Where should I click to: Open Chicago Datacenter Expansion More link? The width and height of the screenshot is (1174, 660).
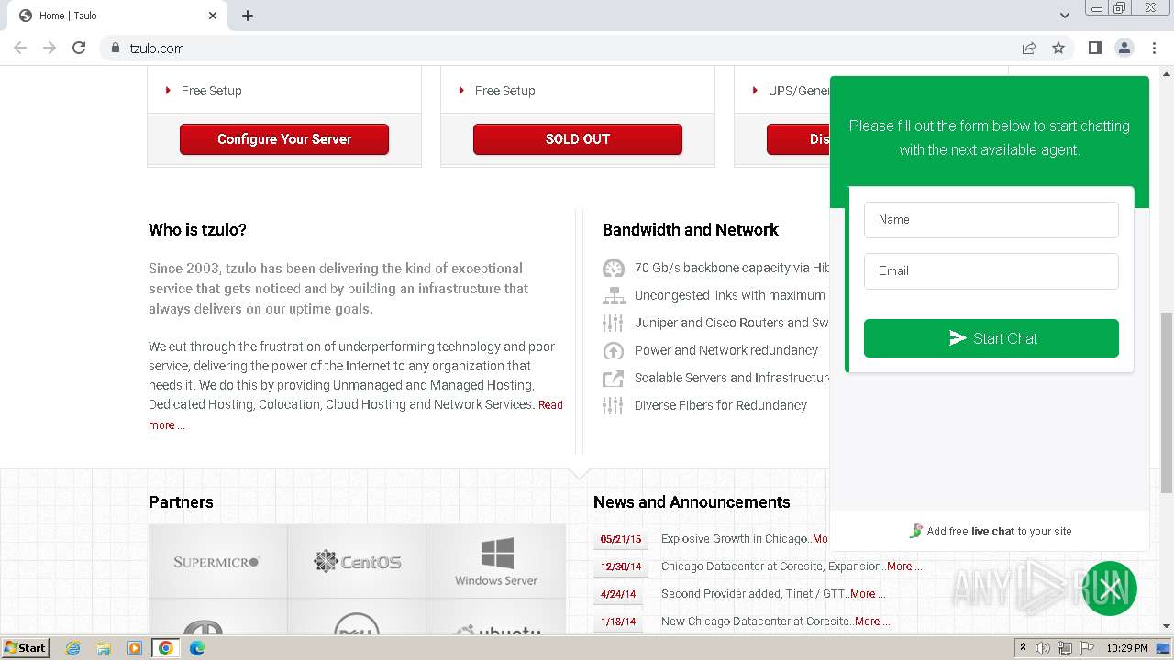point(903,566)
